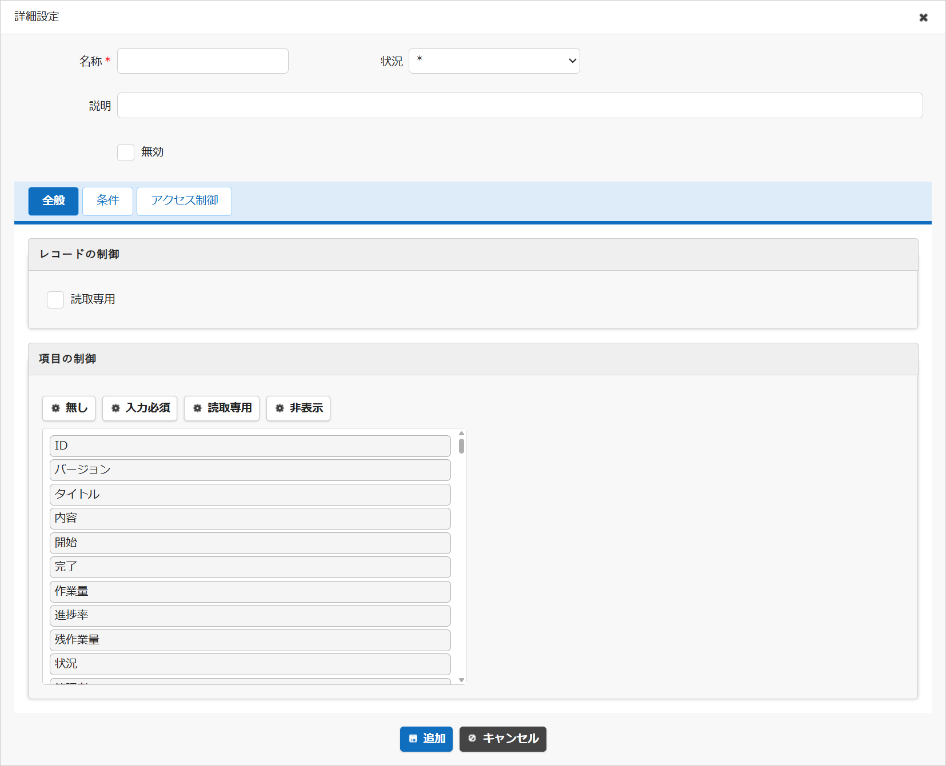
Task: Select the 進捗率 list item
Action: [250, 616]
